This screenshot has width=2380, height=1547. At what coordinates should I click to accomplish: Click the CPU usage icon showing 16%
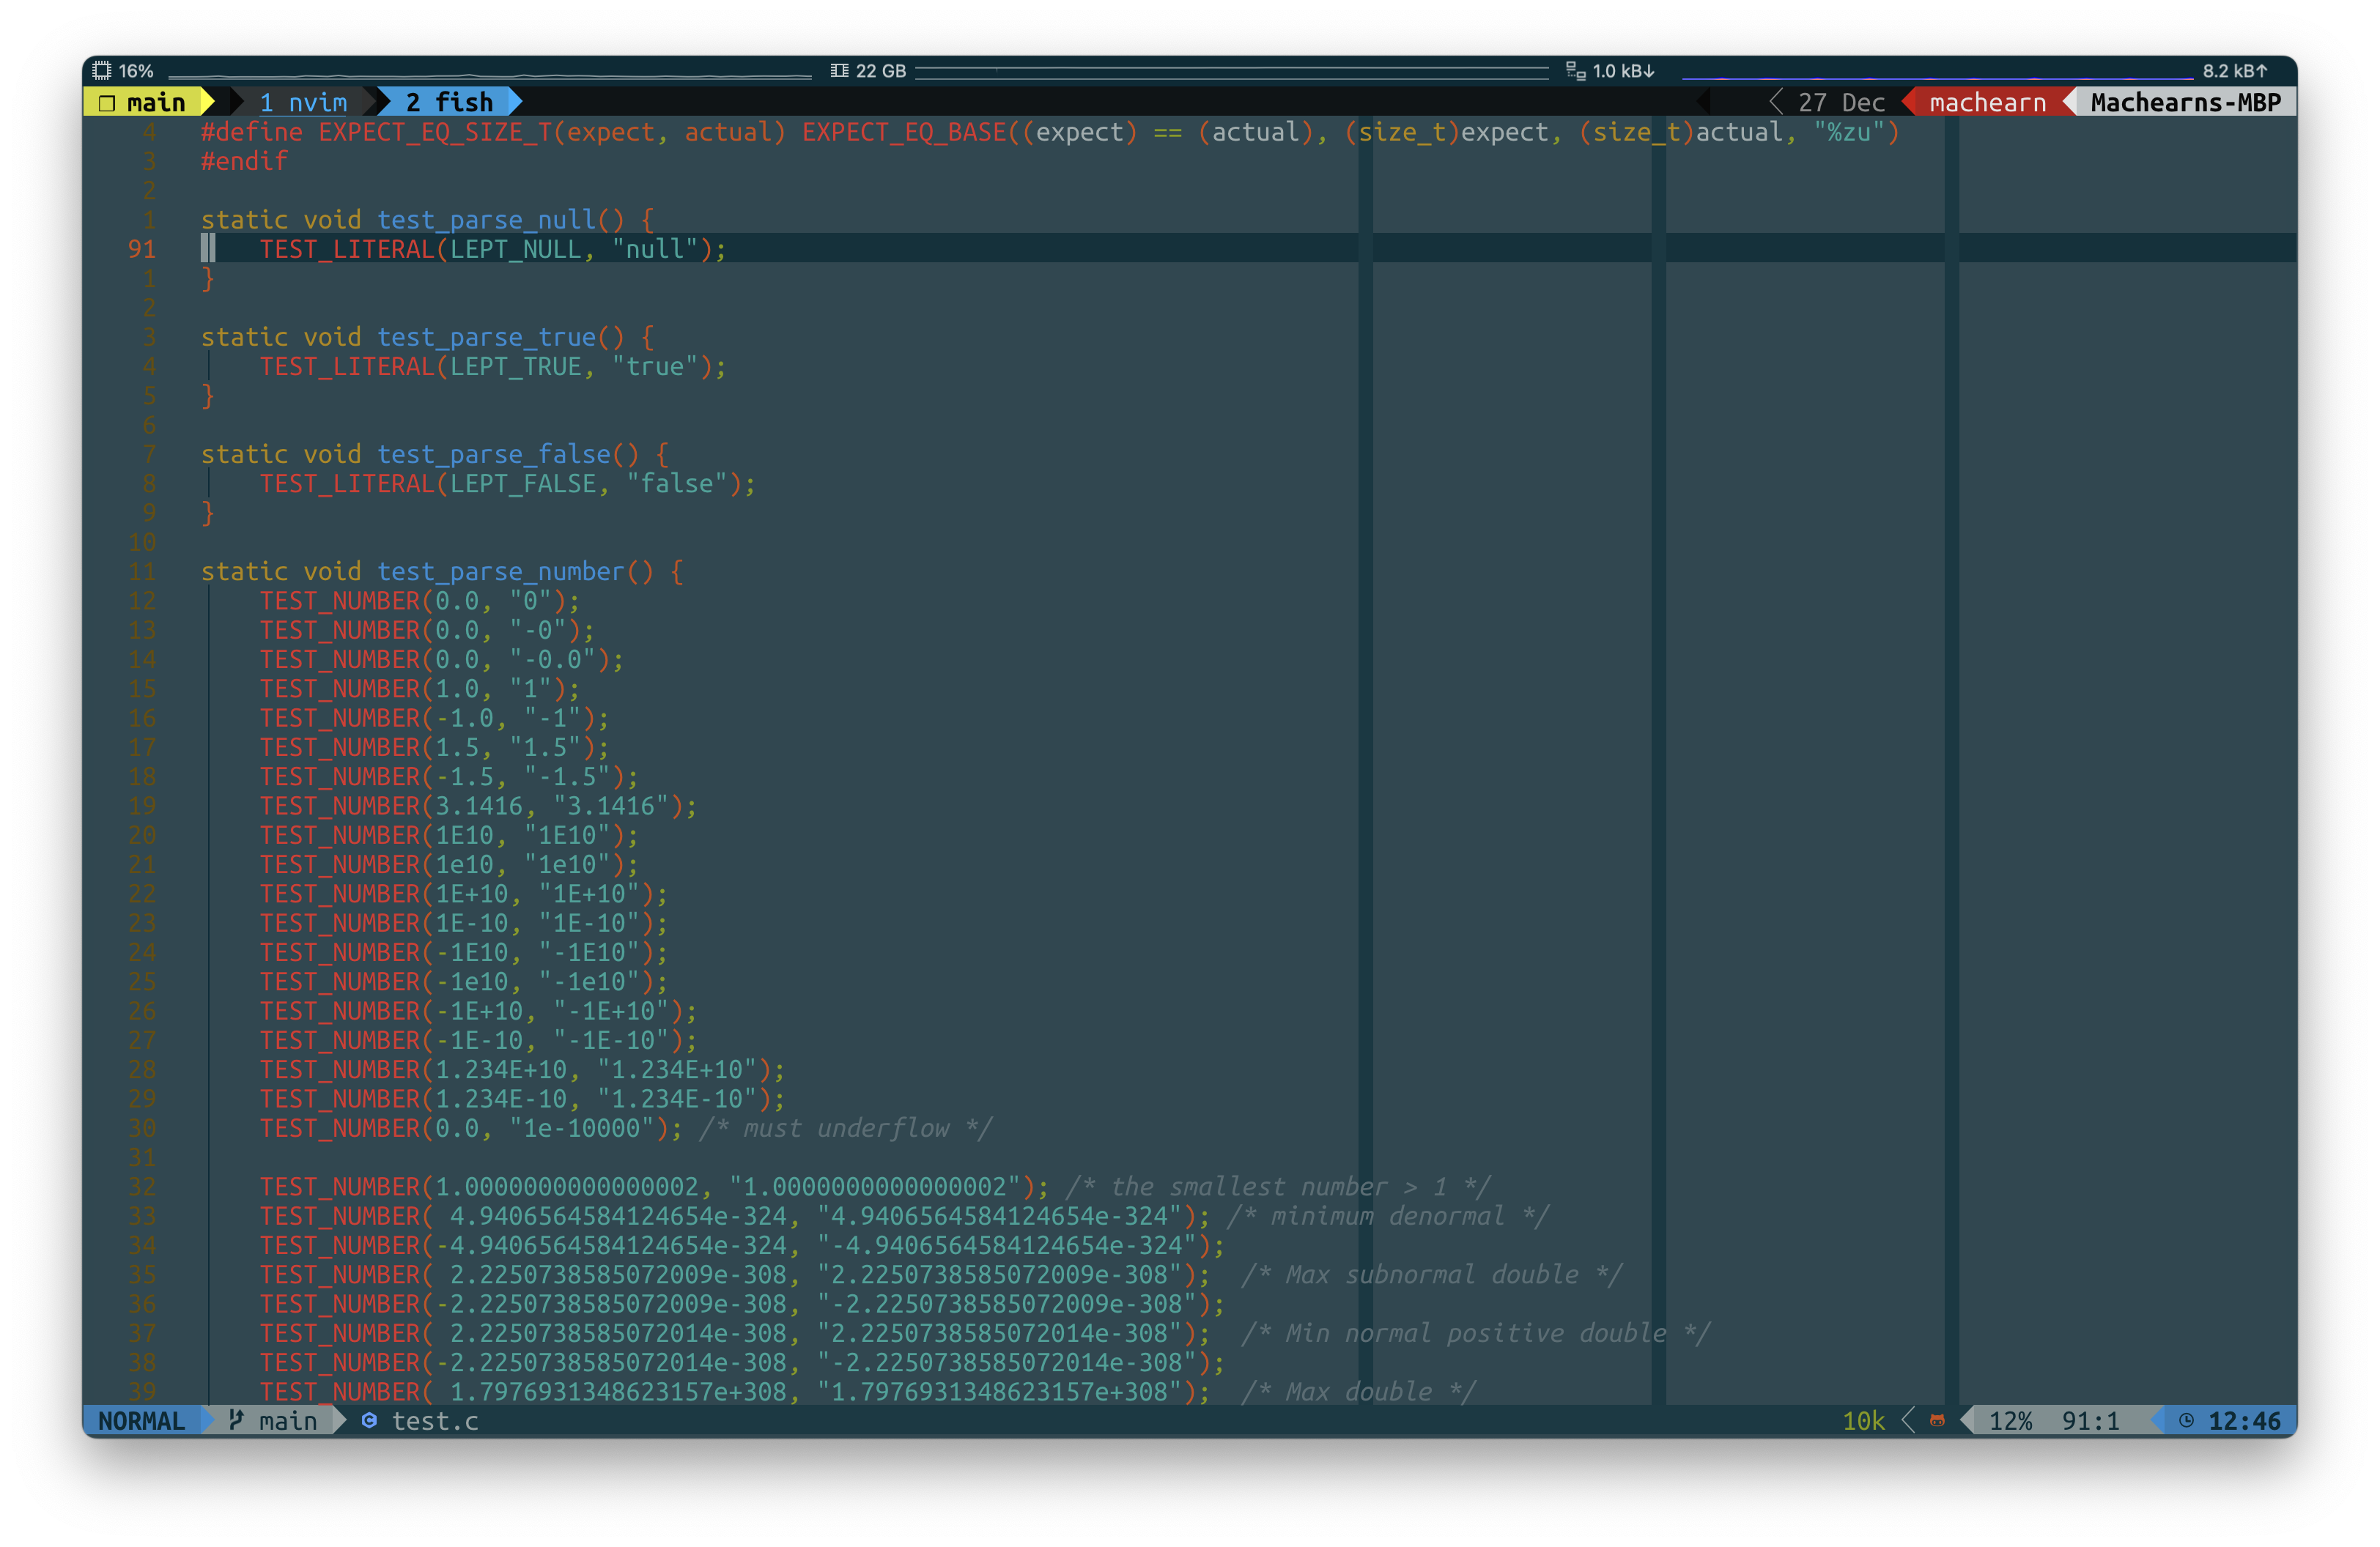click(102, 70)
